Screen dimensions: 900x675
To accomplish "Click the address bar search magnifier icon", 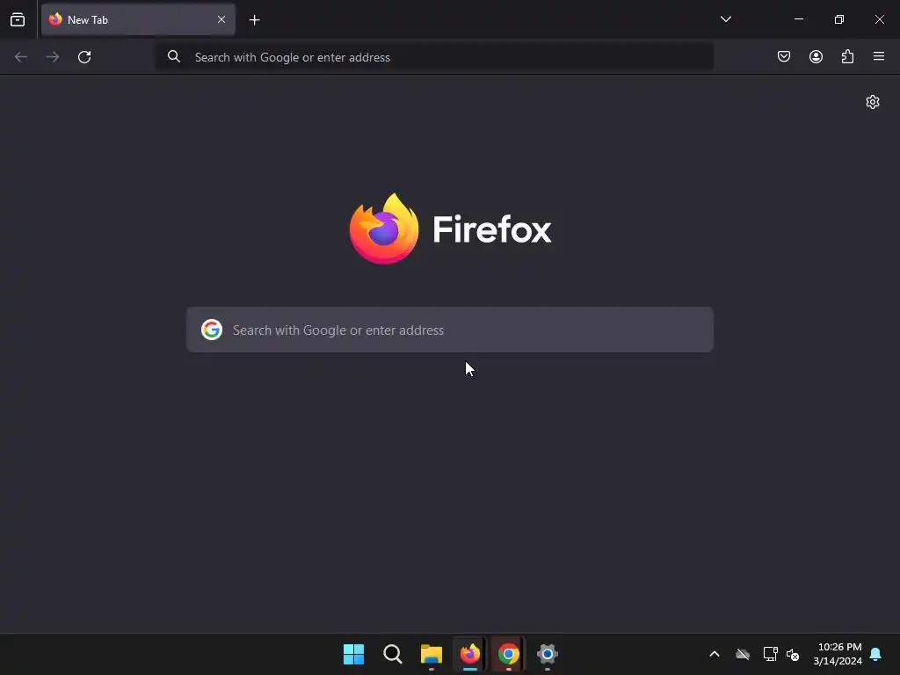I will pos(174,56).
